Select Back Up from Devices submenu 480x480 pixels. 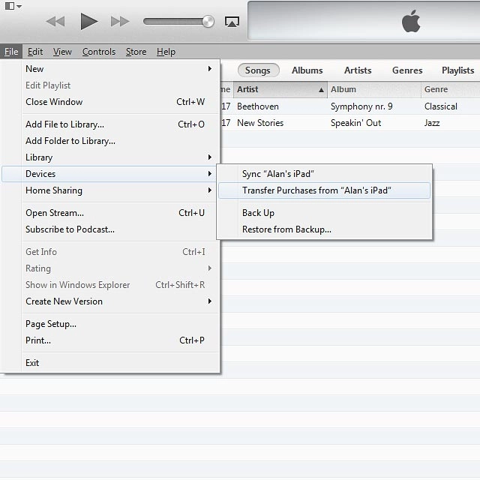coord(258,213)
